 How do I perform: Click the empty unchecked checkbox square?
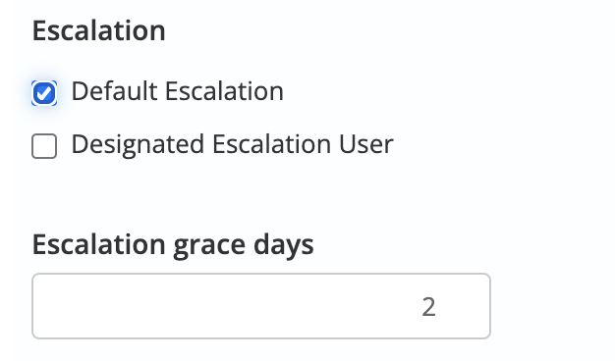pyautogui.click(x=44, y=146)
